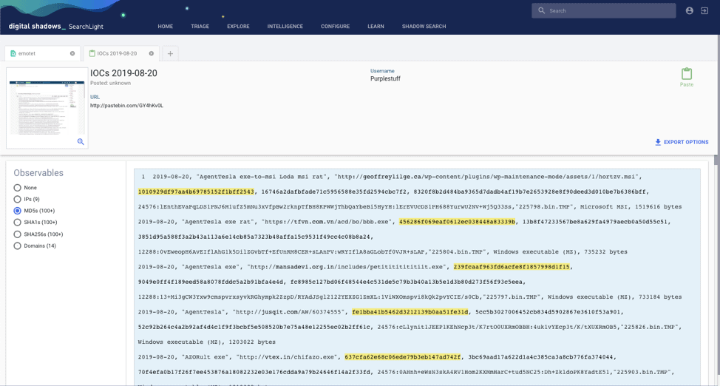Image resolution: width=720 pixels, height=386 pixels.
Task: Click the Observables heading
Action: (x=38, y=173)
